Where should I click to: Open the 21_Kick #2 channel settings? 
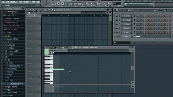[127, 20]
